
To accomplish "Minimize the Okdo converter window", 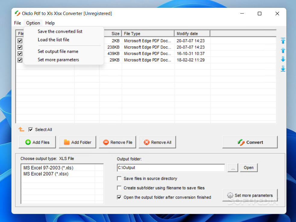I will click(242, 14).
